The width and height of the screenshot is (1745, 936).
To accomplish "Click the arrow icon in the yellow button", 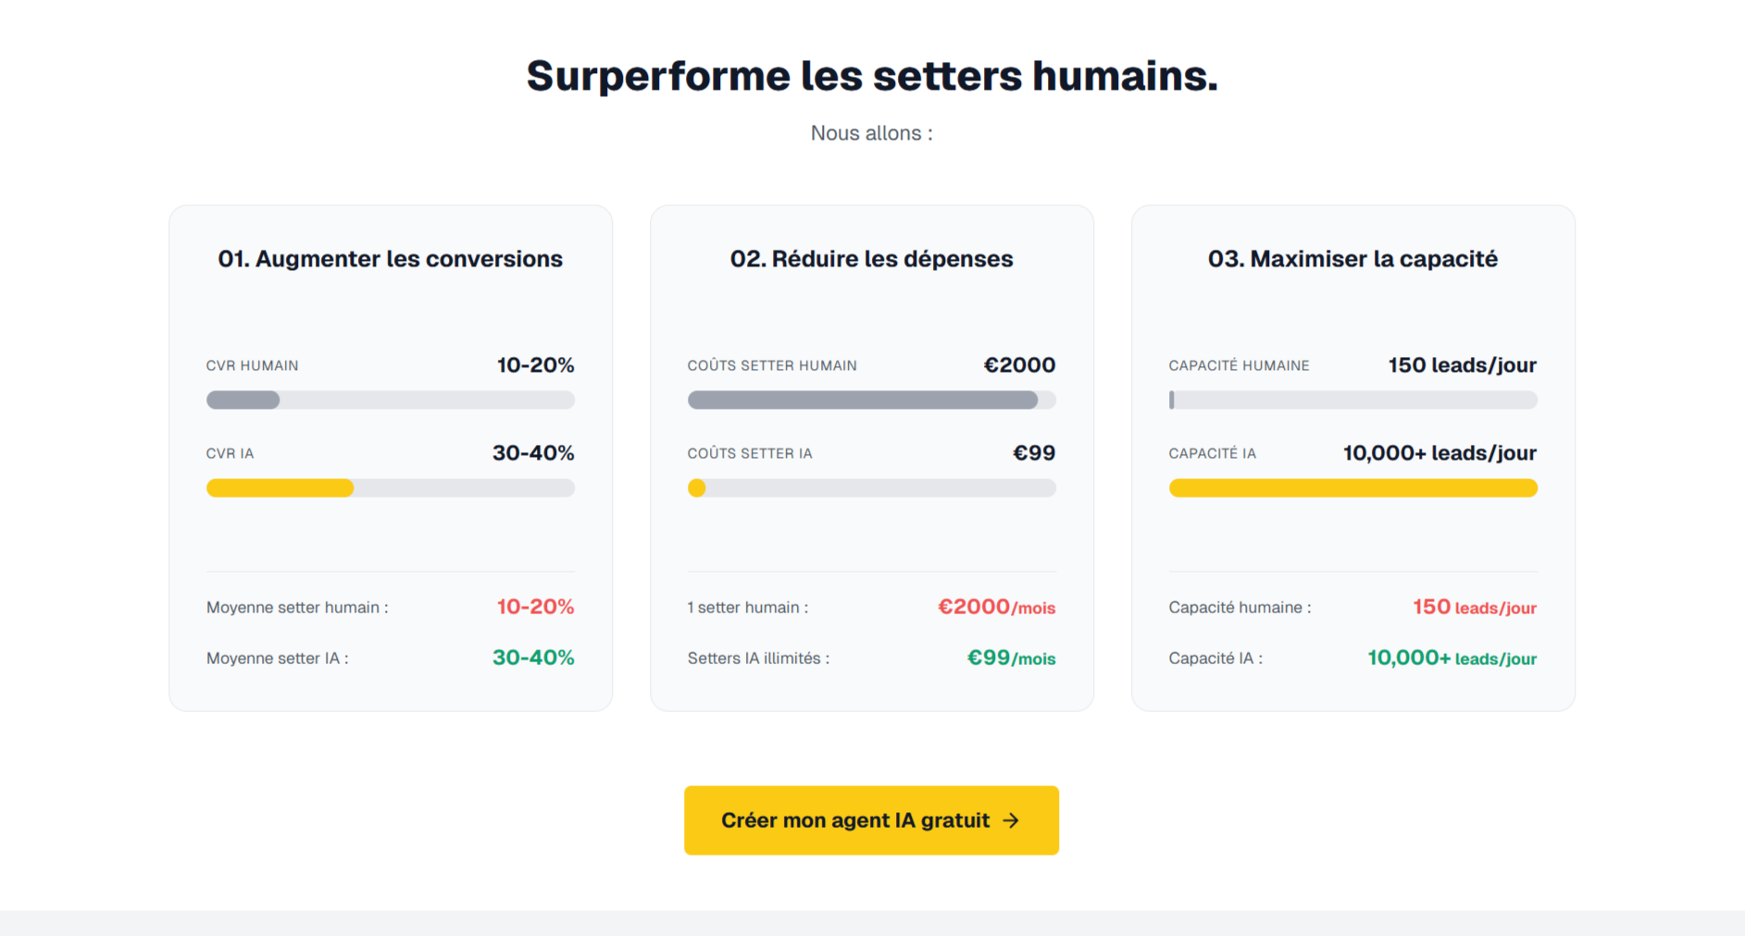I will pos(1011,820).
